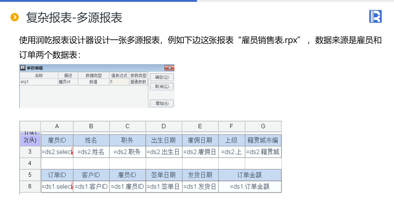Select the =ds1.订单金额 cell
394x222 pixels.
pyautogui.click(x=250, y=187)
